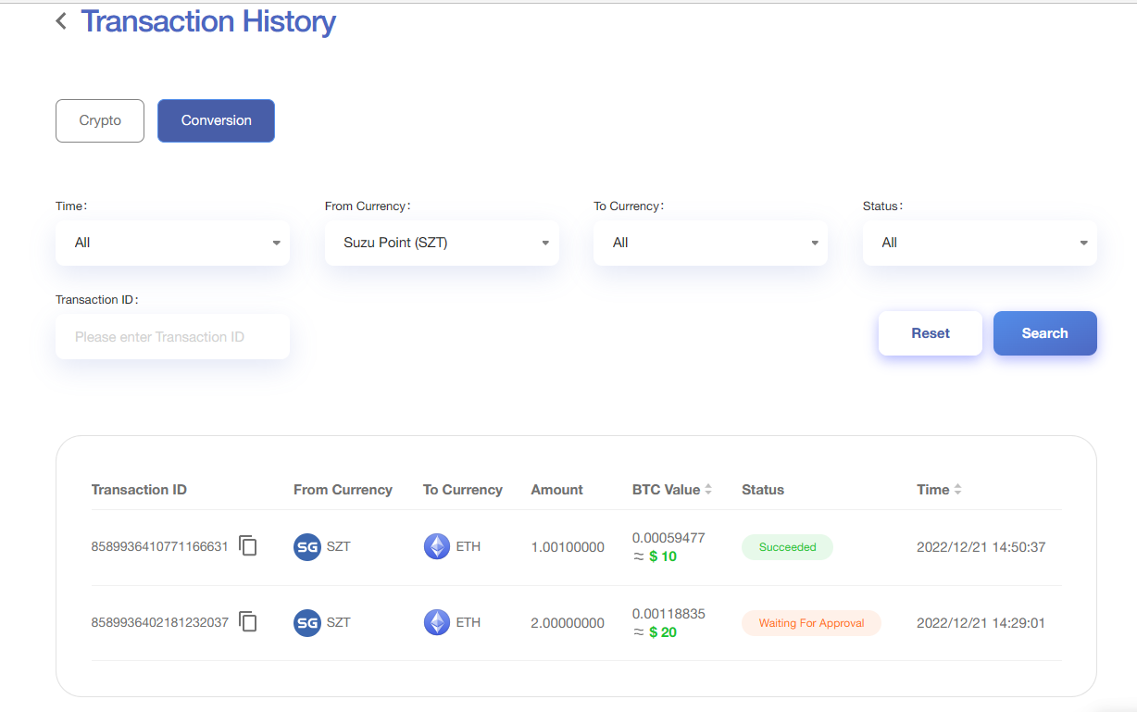
Task: Expand the From Currency dropdown
Action: pyautogui.click(x=442, y=243)
